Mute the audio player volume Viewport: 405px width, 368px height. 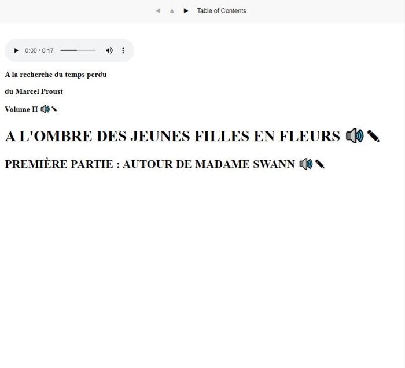point(109,50)
